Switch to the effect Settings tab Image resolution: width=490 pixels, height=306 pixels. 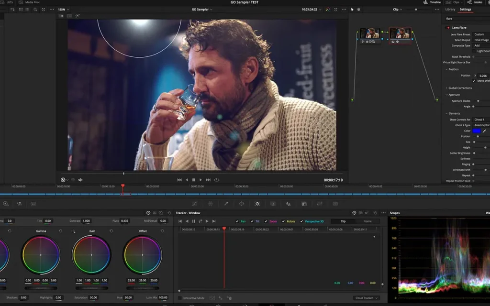[x=465, y=10]
